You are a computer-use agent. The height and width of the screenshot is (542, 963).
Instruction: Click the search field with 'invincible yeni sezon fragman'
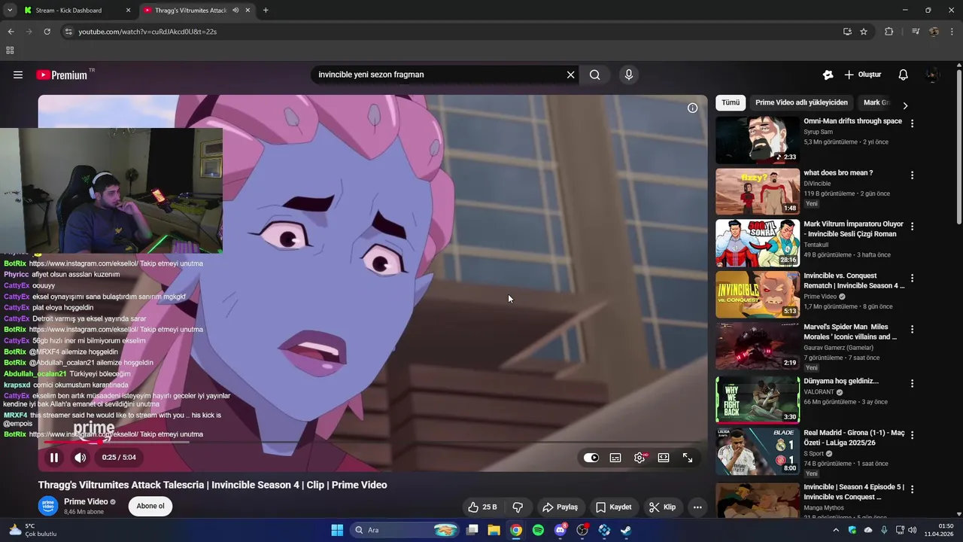point(436,75)
